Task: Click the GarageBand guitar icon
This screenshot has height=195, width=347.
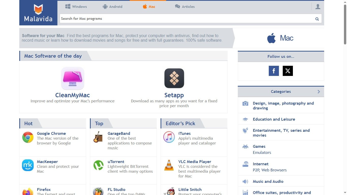Action: 98,137
